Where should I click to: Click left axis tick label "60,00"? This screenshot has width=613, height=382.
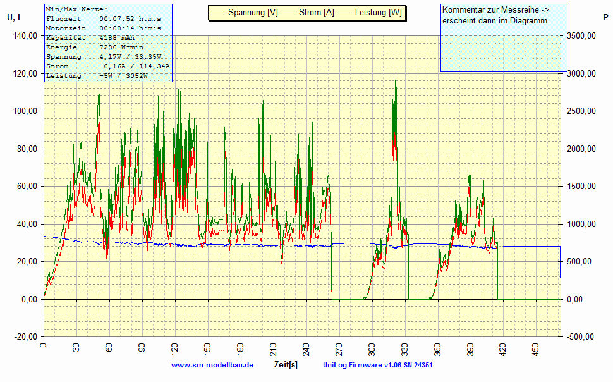(x=27, y=187)
